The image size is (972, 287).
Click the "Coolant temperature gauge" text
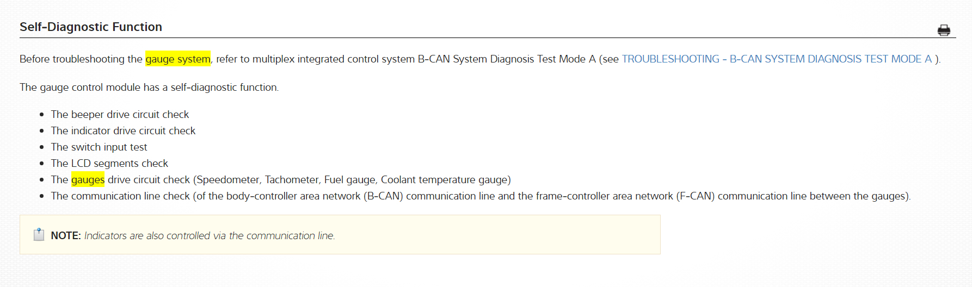pos(444,180)
